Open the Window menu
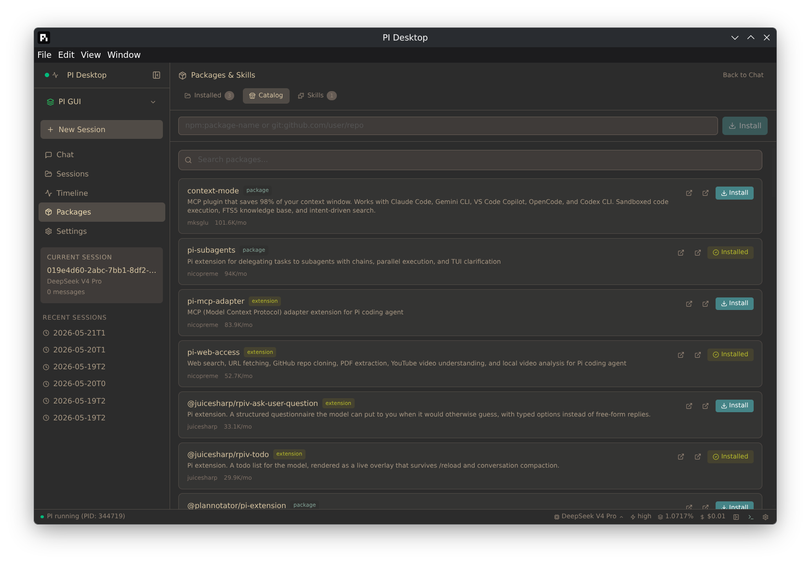811x565 pixels. pos(124,55)
